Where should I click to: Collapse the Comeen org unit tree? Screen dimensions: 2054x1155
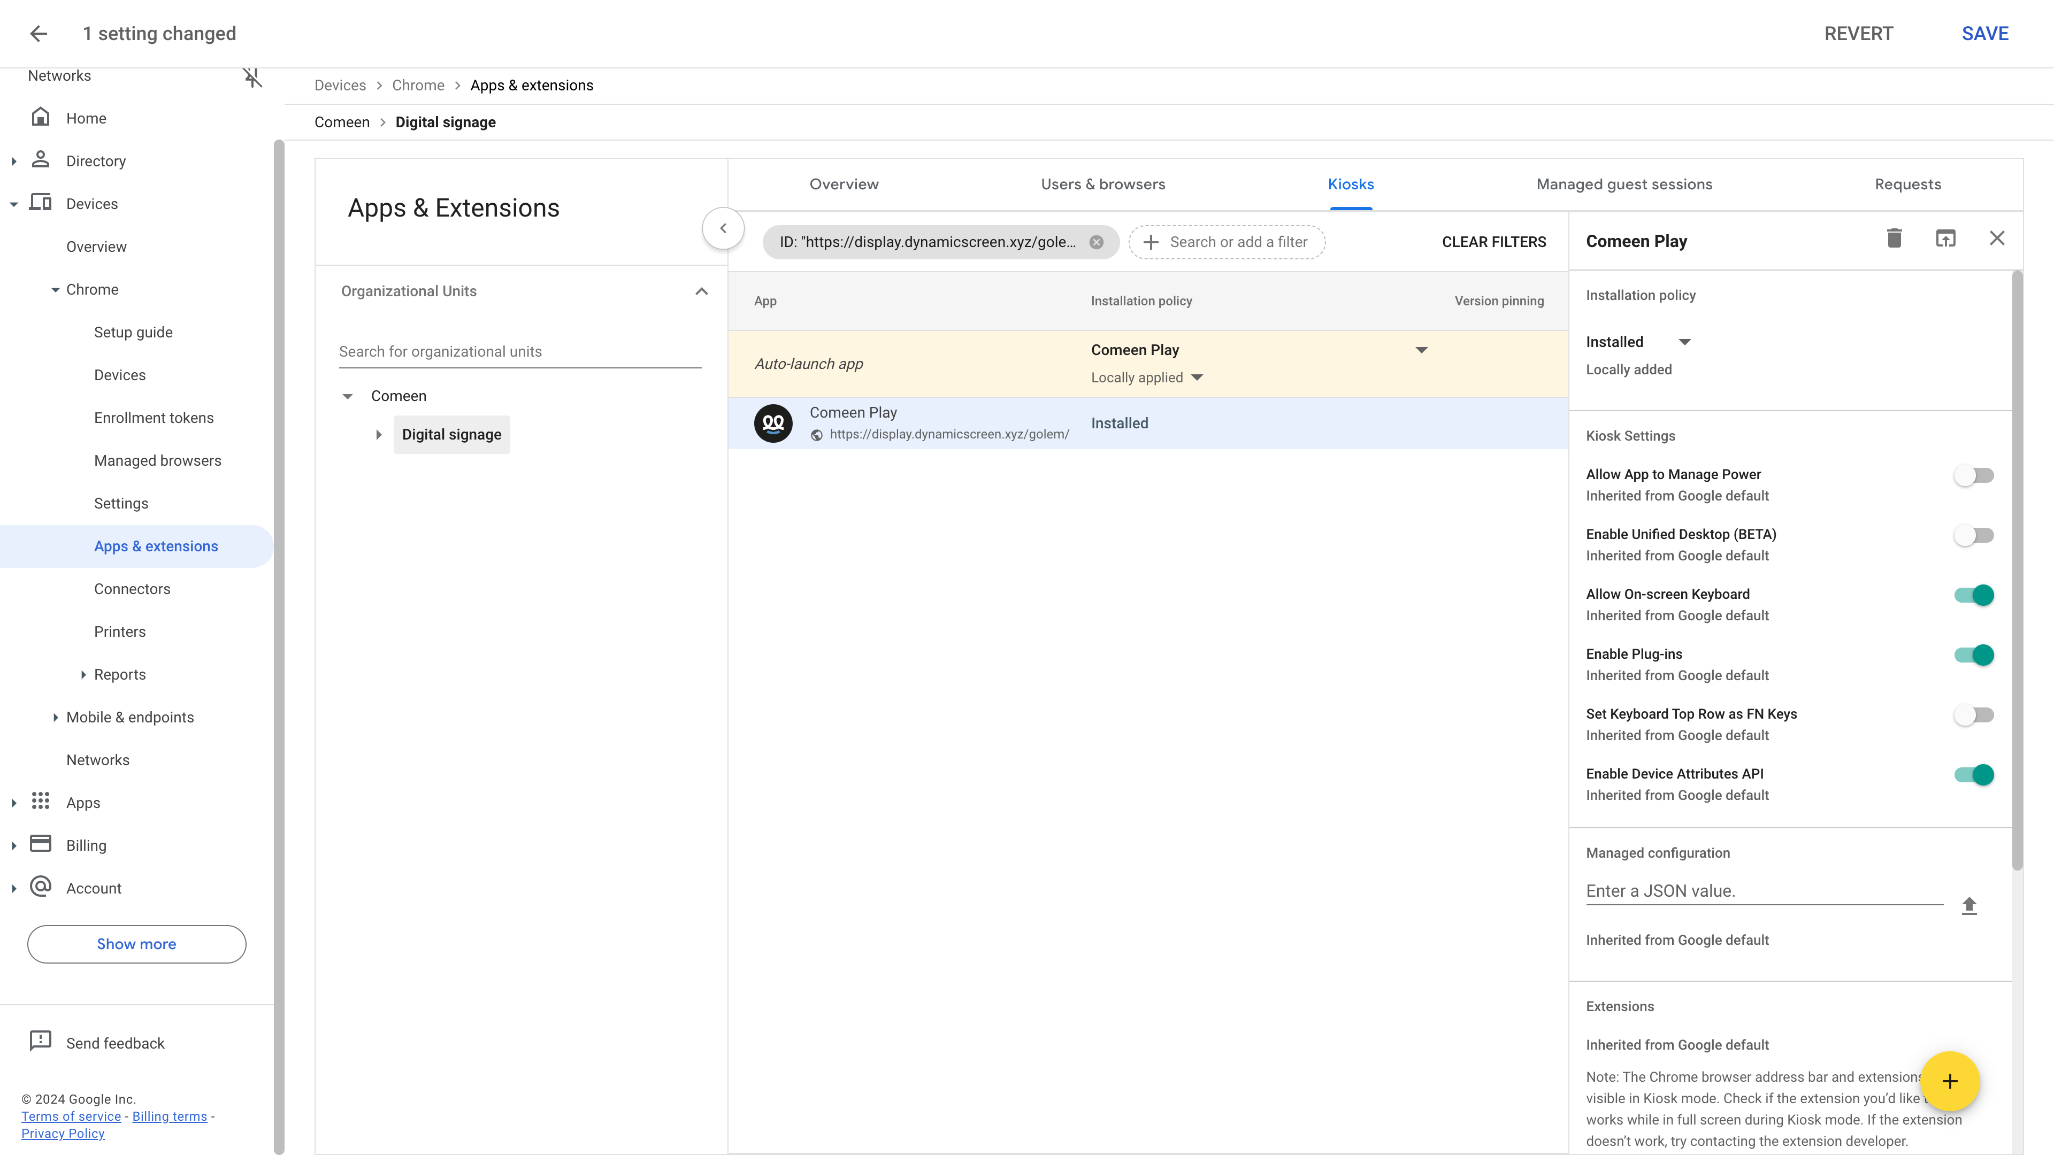pyautogui.click(x=348, y=396)
